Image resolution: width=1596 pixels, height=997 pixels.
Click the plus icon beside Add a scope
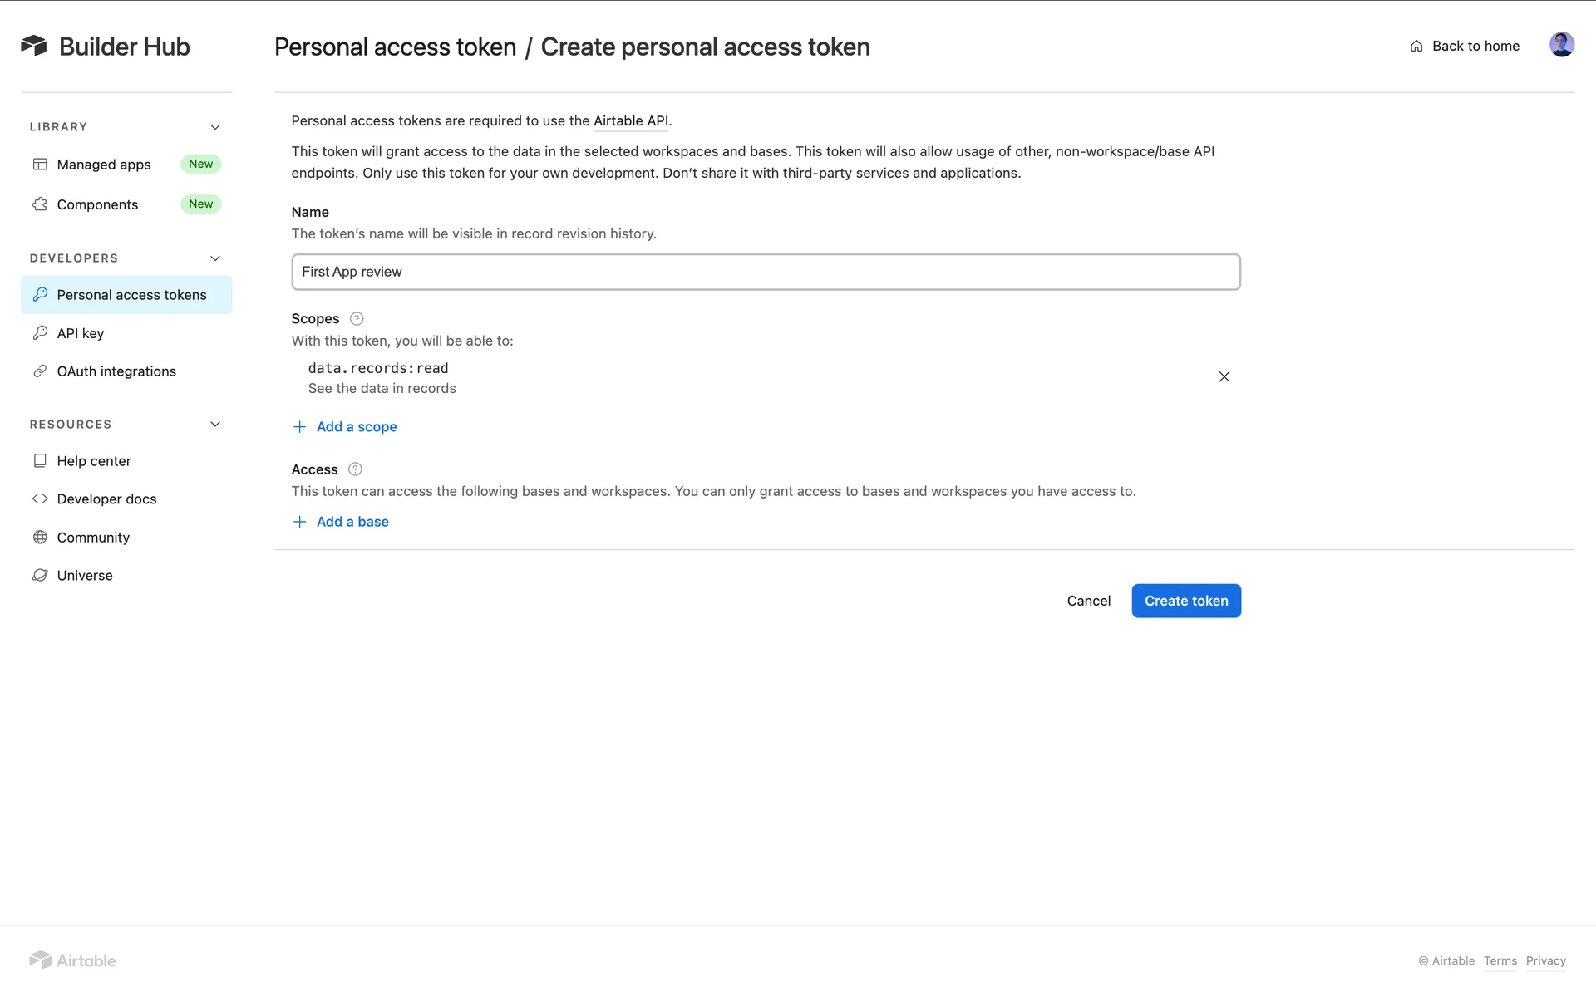pos(300,427)
